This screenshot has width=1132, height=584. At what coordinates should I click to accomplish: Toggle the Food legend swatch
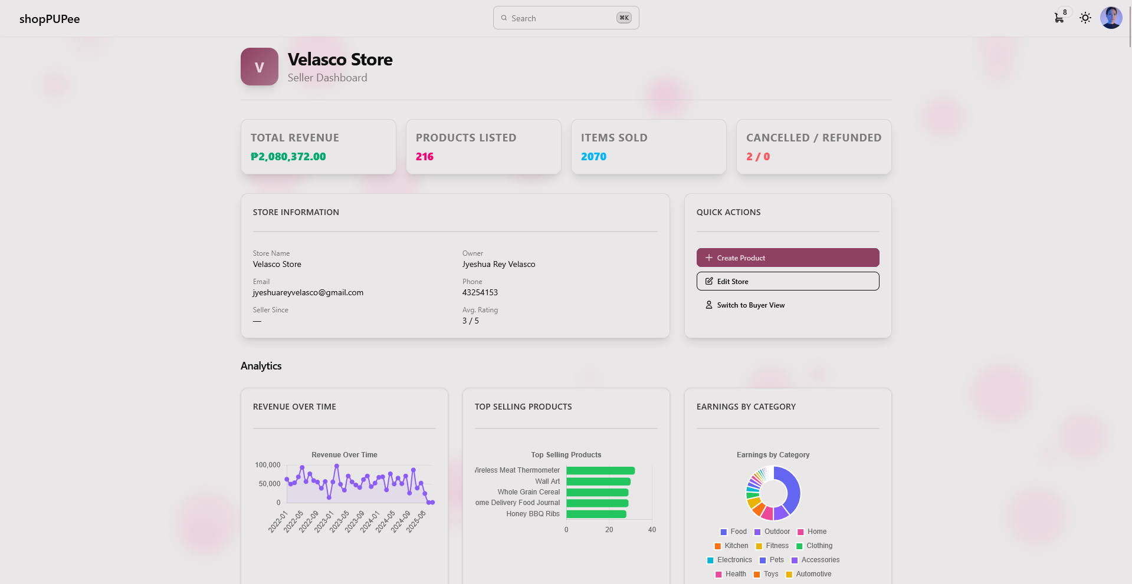[724, 532]
